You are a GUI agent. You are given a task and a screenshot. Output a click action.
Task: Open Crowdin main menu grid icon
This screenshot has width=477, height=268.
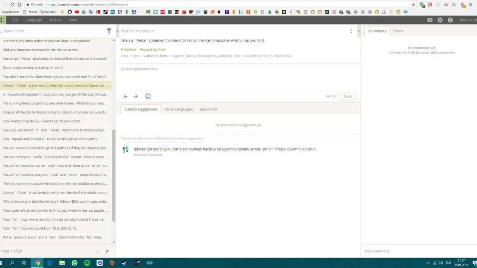coord(2,20)
